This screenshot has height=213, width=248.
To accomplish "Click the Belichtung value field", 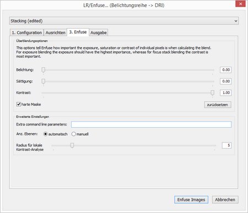I will coord(225,70).
